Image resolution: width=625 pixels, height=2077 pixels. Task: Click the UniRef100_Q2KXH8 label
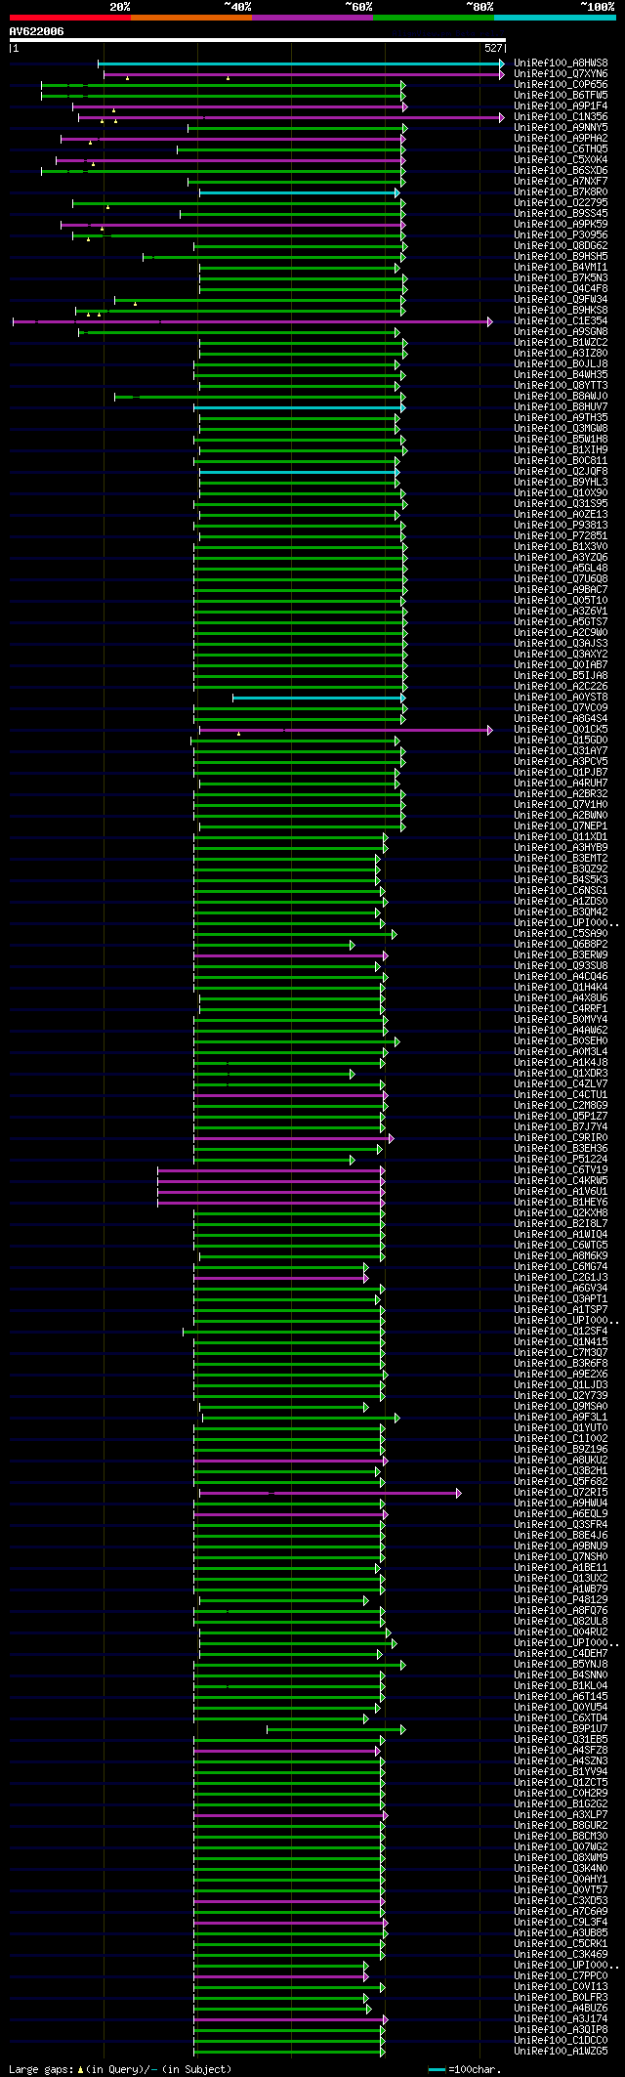click(561, 1213)
